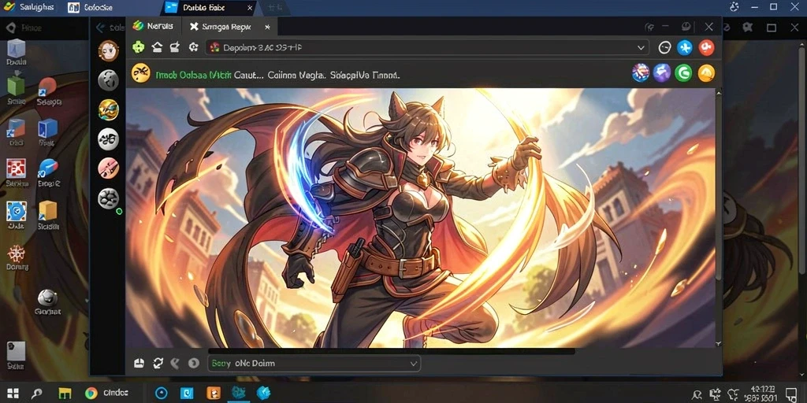This screenshot has width=807, height=403.
Task: Select the 'Solocke' tab in the outer window
Action: (91, 8)
